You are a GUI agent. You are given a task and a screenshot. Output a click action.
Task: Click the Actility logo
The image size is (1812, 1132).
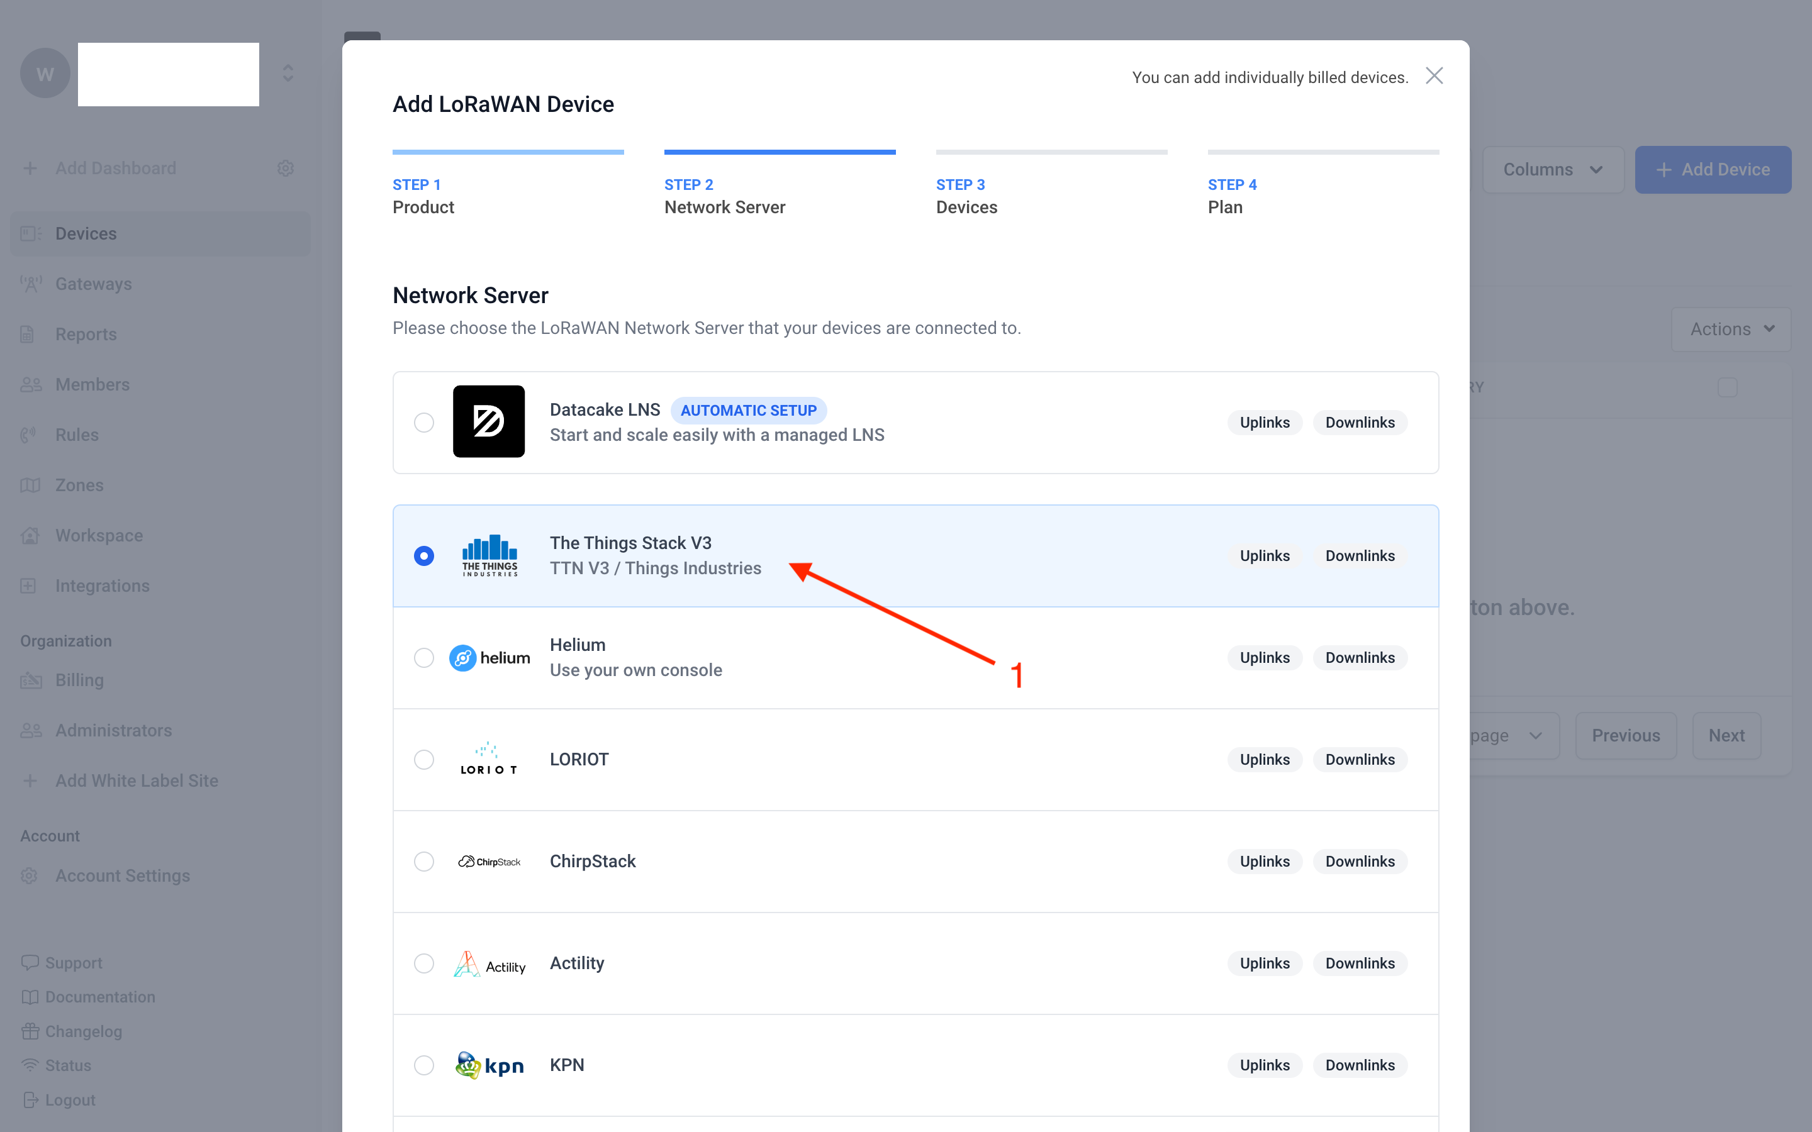click(x=489, y=963)
